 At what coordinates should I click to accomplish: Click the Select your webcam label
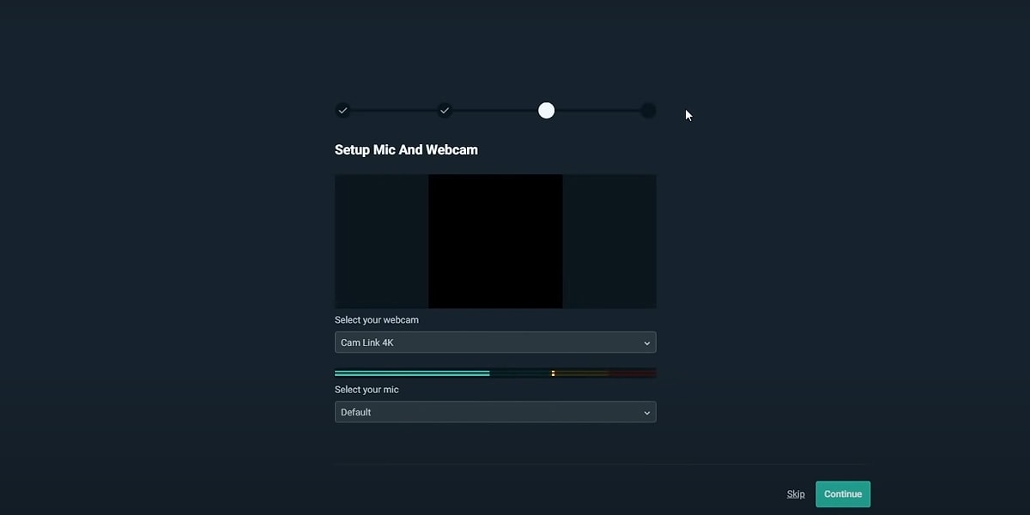point(377,319)
